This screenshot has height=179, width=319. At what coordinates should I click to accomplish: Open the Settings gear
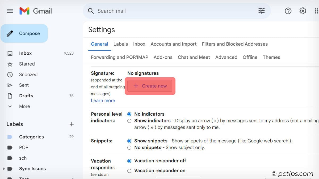[x=302, y=11]
